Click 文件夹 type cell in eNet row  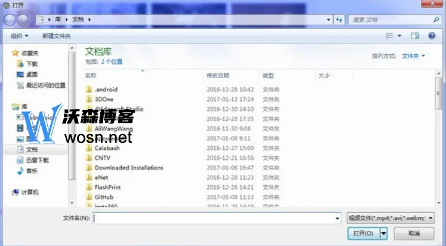(x=270, y=178)
